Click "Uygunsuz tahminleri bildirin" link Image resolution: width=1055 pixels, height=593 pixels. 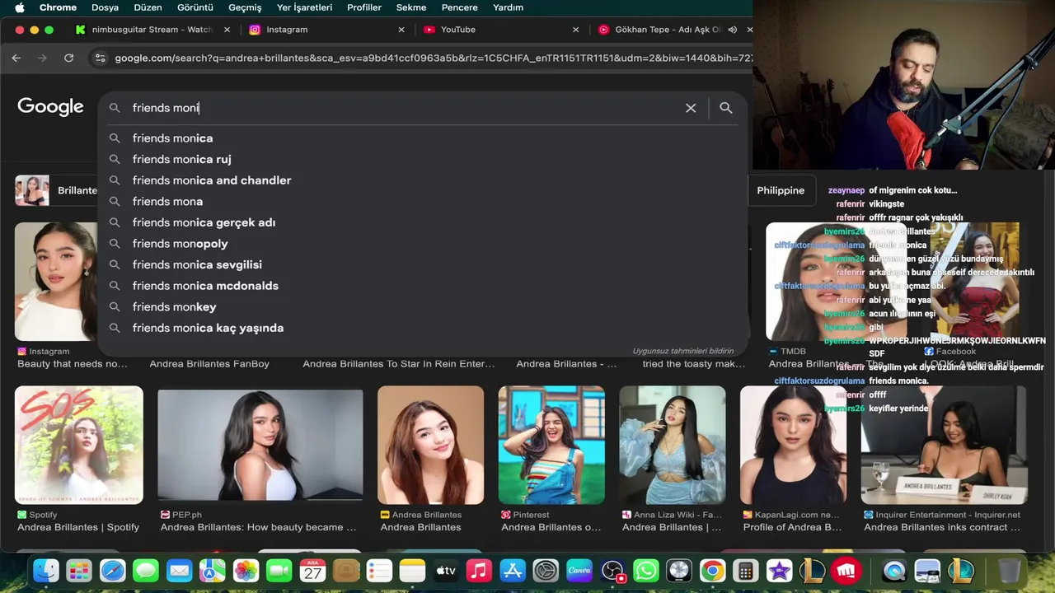tap(682, 351)
